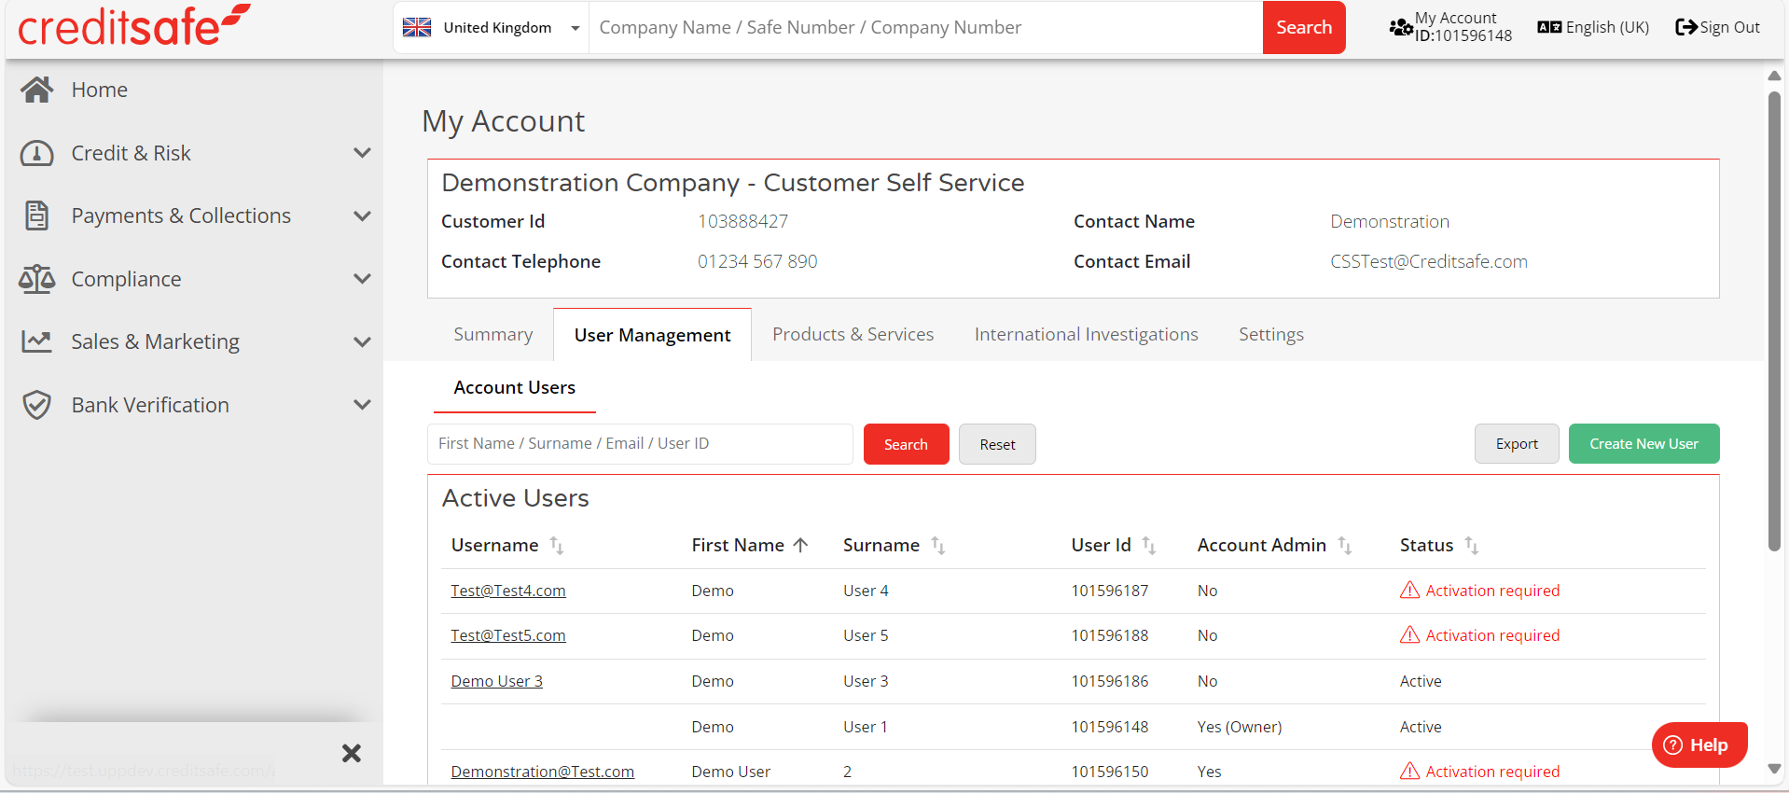Click the Help question mark icon

1673,744
